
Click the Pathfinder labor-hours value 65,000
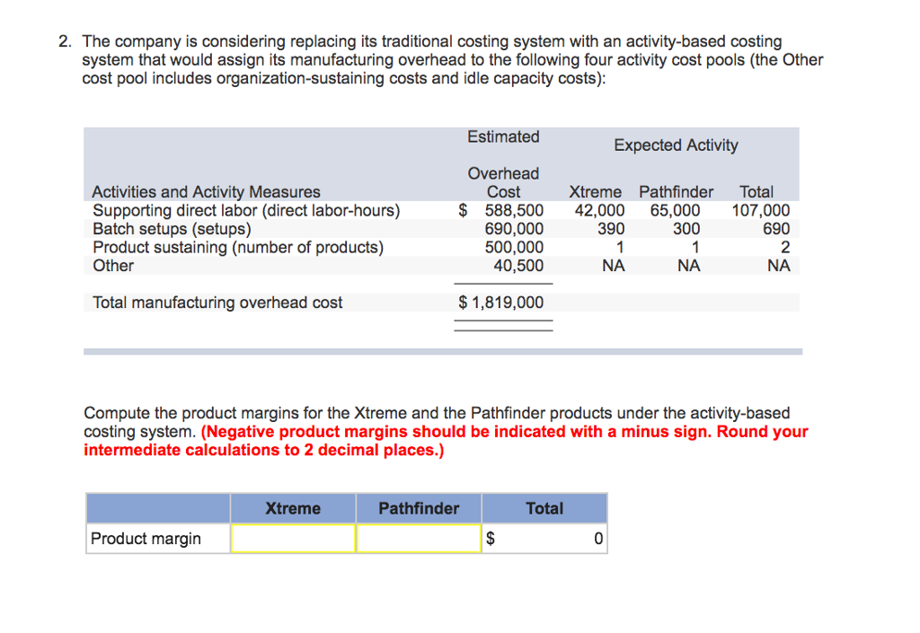coord(675,210)
